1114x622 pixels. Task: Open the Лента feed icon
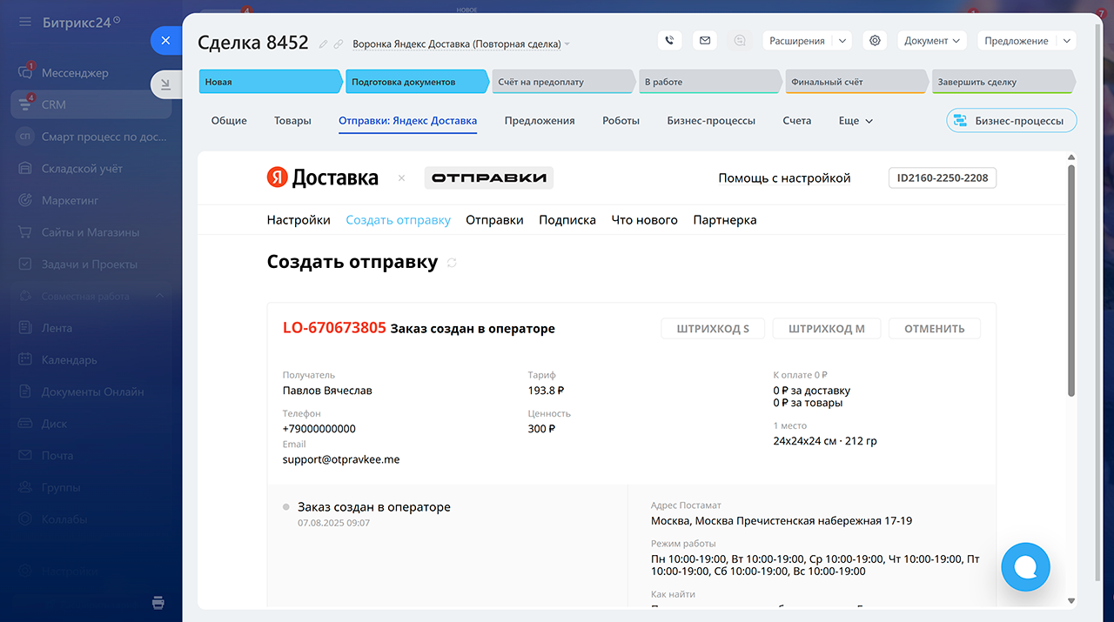click(x=25, y=328)
